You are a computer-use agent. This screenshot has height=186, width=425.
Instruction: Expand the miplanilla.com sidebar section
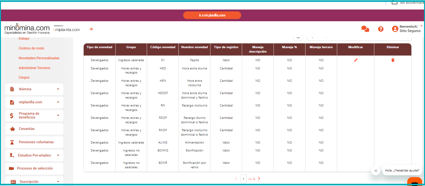[x=58, y=102]
